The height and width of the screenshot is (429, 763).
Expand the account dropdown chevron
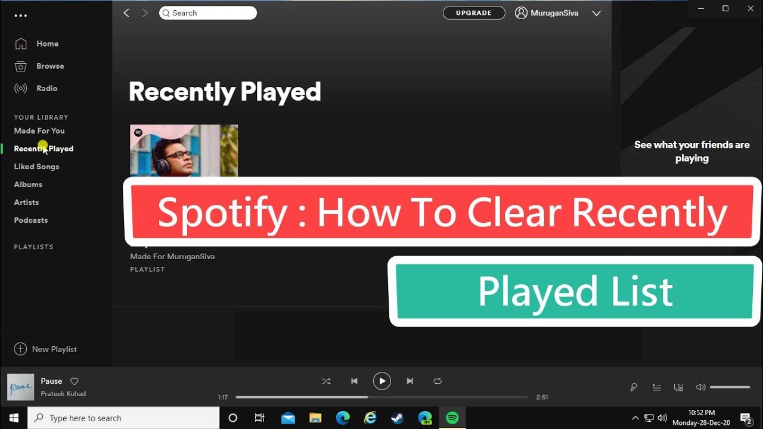click(x=596, y=13)
